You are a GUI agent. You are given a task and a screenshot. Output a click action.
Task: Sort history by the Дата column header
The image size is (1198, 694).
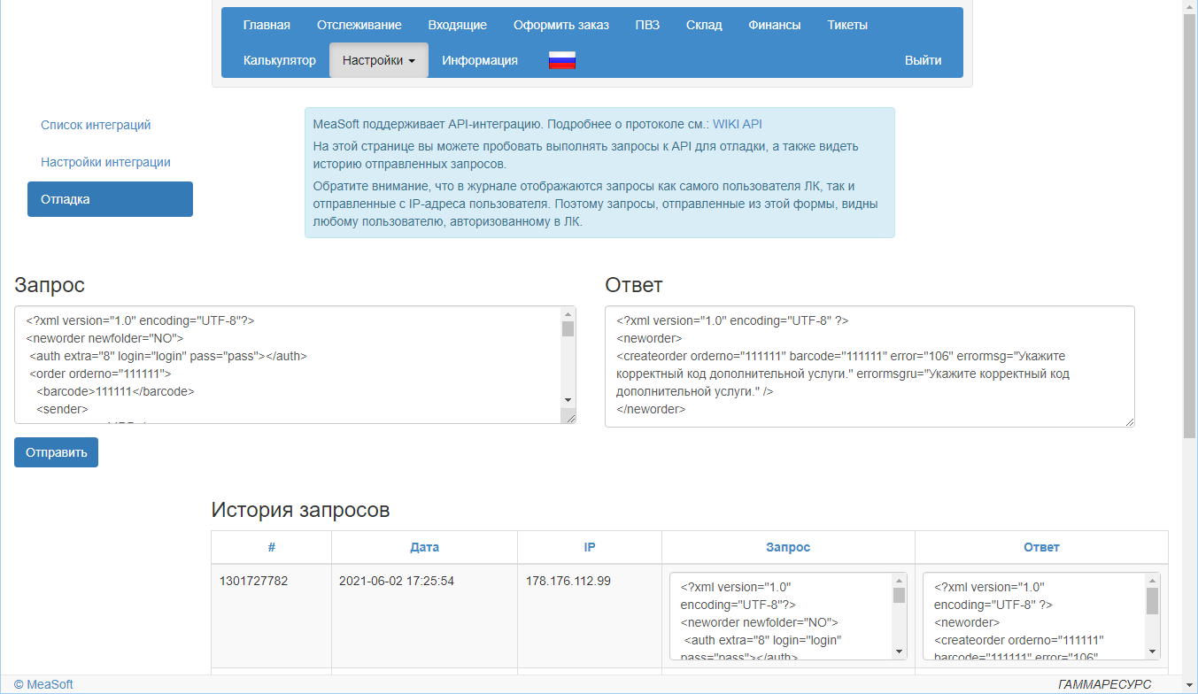[425, 547]
